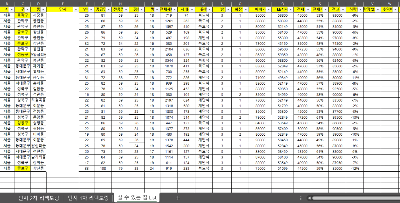Open the 시 column filter dropdown
This screenshot has height=203, width=400.
pyautogui.click(x=12, y=9)
